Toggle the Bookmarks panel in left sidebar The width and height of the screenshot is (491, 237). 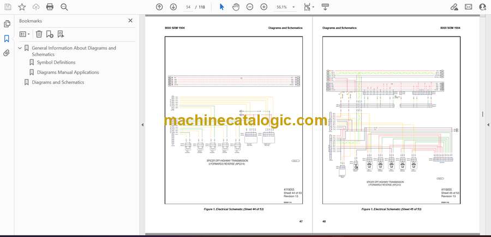point(7,39)
